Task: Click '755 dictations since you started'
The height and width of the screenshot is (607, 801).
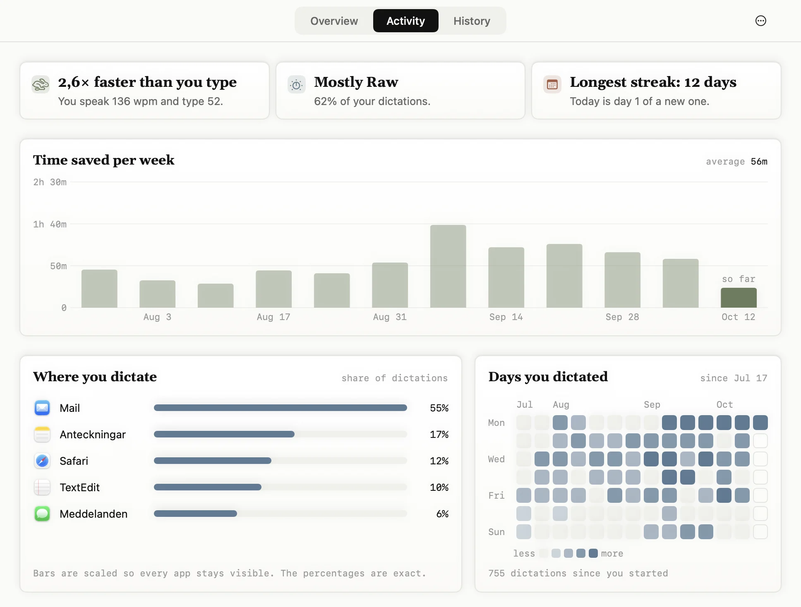Action: point(578,574)
